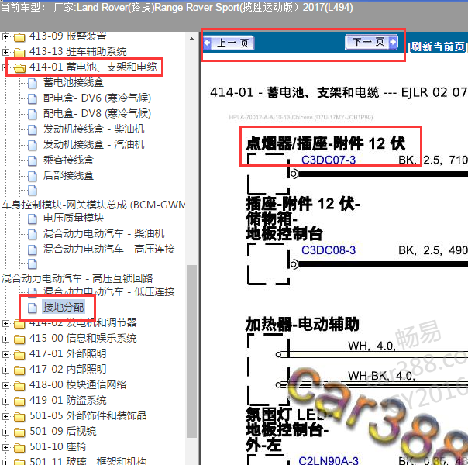Click the 501-10 folder icon

19,448
